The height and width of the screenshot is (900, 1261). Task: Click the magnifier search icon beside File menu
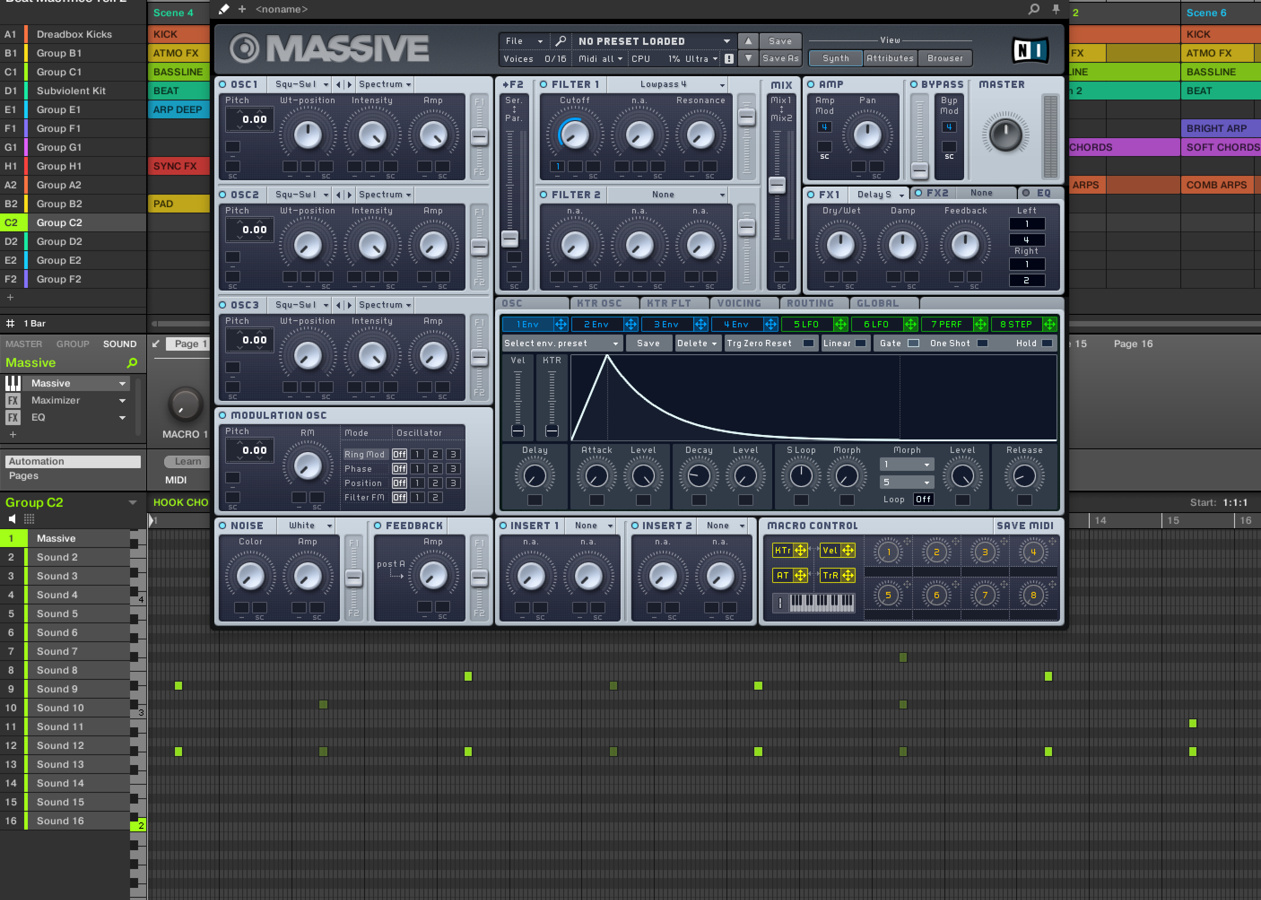click(x=560, y=41)
